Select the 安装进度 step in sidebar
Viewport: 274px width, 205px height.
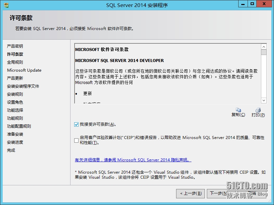tap(15, 142)
